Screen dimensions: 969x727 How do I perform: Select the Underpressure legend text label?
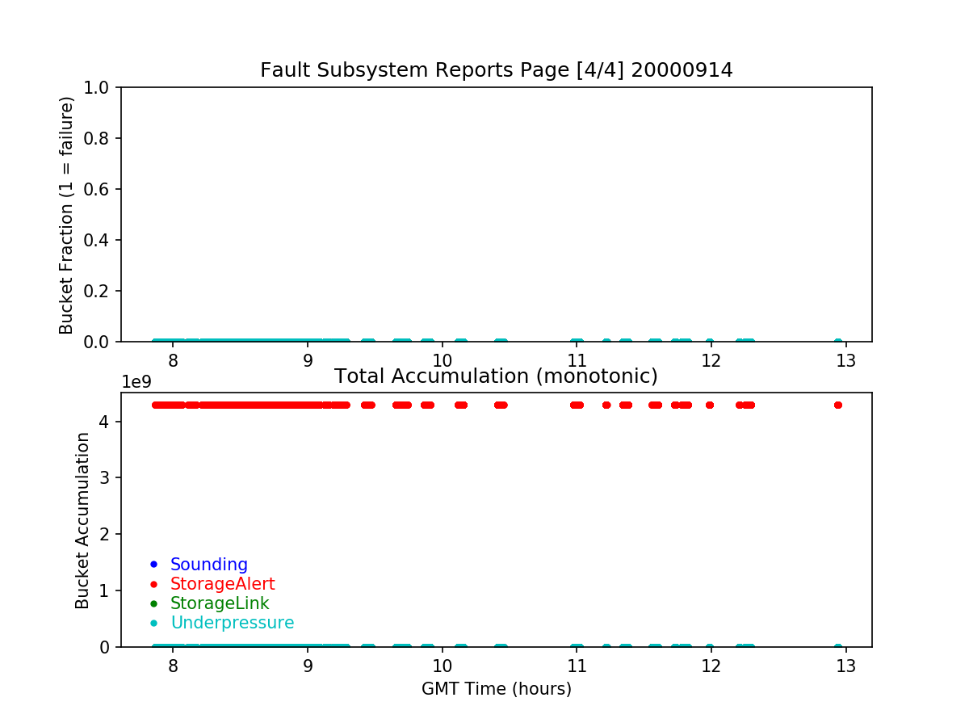click(x=232, y=623)
